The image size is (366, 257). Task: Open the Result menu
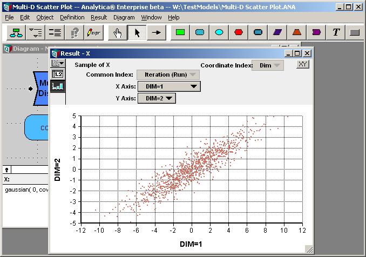99,17
